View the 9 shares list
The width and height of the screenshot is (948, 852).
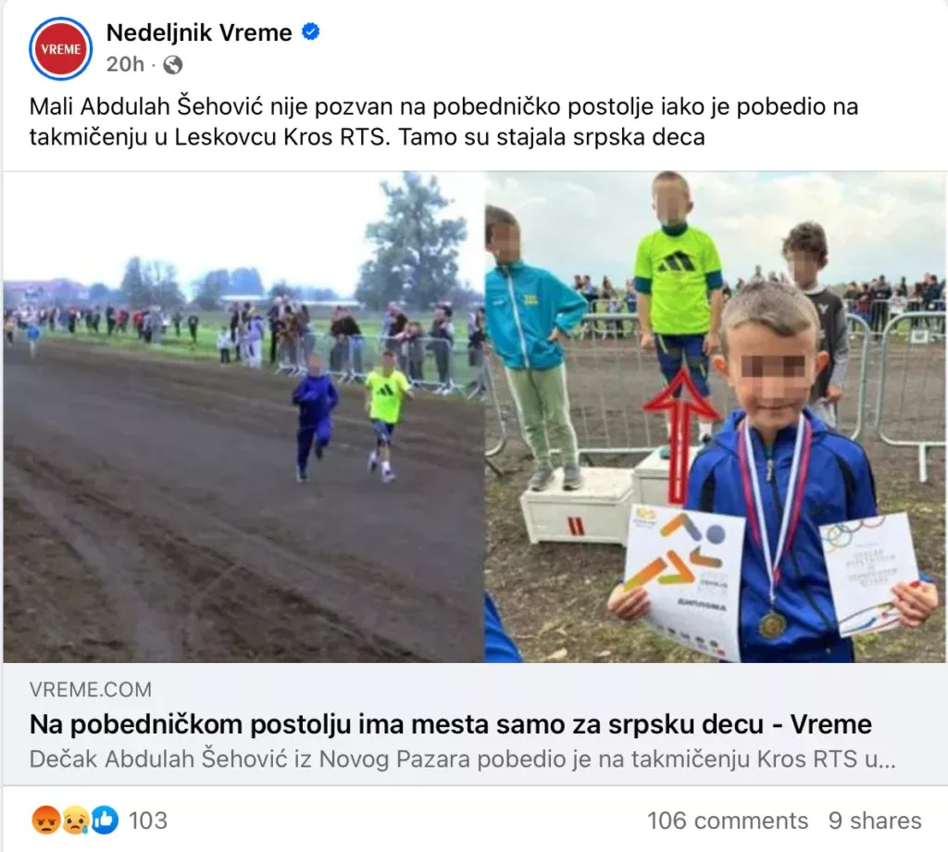click(x=875, y=821)
